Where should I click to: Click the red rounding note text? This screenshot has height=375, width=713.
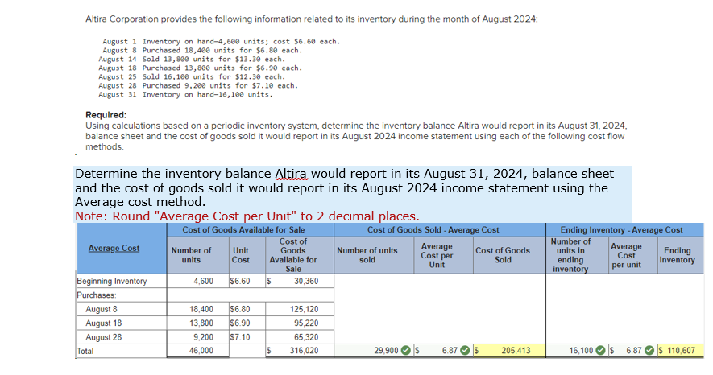(x=247, y=216)
